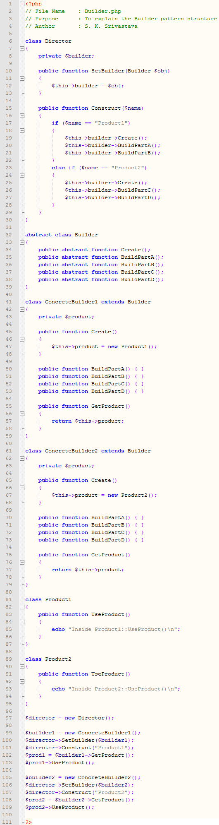
Task: Click the "class Director" declaration
Action: point(48,41)
